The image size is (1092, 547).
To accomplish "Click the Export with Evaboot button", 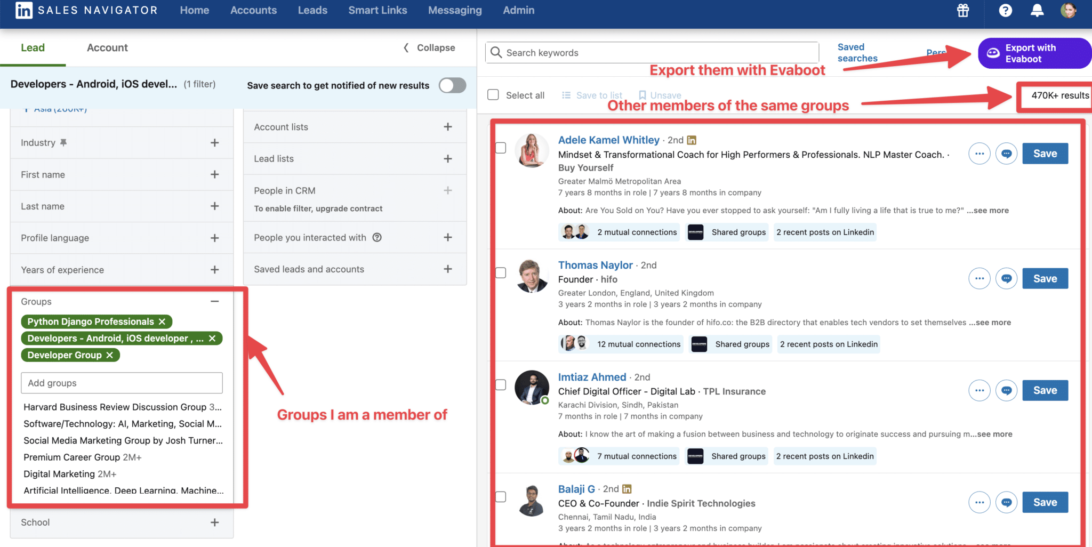I will coord(1033,53).
